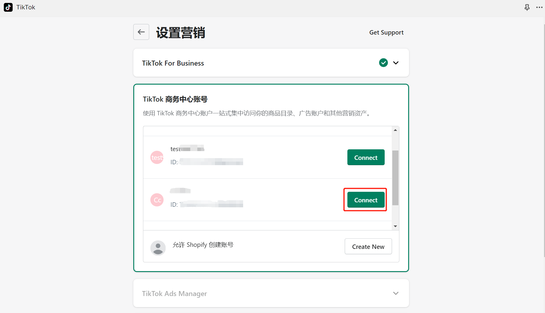
Task: Click the scroll down arrow in account list
Action: [396, 226]
